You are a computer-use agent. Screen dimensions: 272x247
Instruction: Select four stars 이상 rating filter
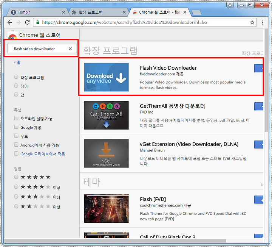[x=16, y=187]
